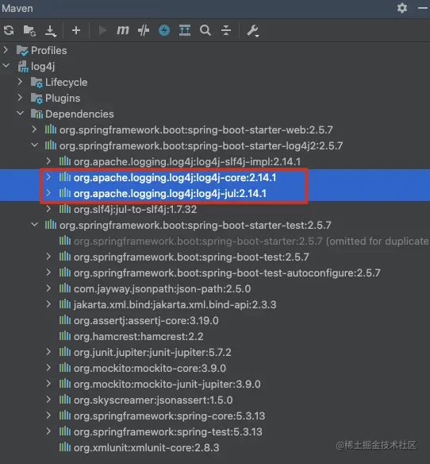The image size is (430, 464).
Task: Expand junit-jupiter:5.7.2 dependency
Action: click(48, 352)
